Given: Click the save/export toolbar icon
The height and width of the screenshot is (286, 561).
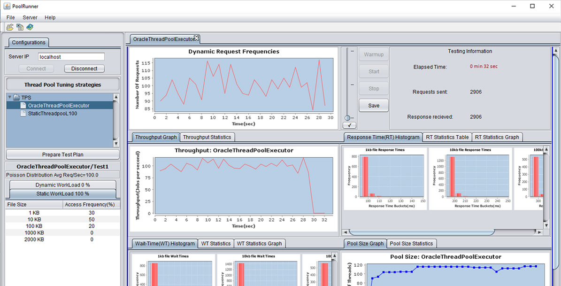Looking at the screenshot, I should [x=20, y=27].
